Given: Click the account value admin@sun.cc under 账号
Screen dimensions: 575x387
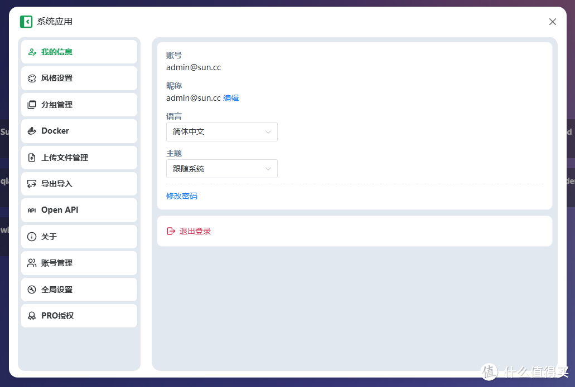Looking at the screenshot, I should point(194,67).
